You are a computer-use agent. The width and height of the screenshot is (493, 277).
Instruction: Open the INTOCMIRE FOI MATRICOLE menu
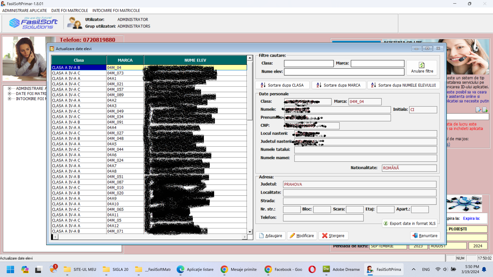click(116, 11)
